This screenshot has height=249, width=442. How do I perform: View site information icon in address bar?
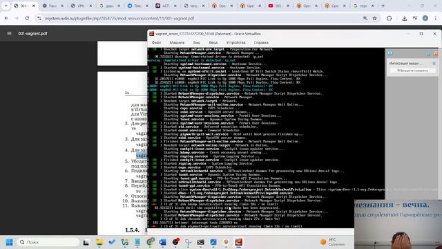pos(39,18)
